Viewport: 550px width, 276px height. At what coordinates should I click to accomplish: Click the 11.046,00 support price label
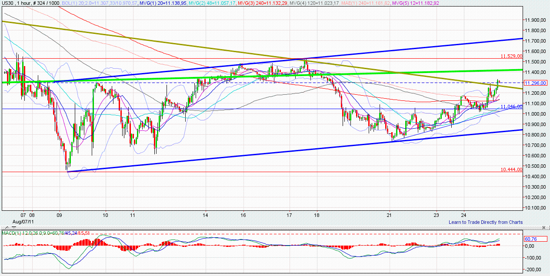511,106
